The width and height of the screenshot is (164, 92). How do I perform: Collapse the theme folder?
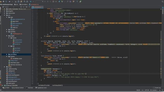point(7,56)
